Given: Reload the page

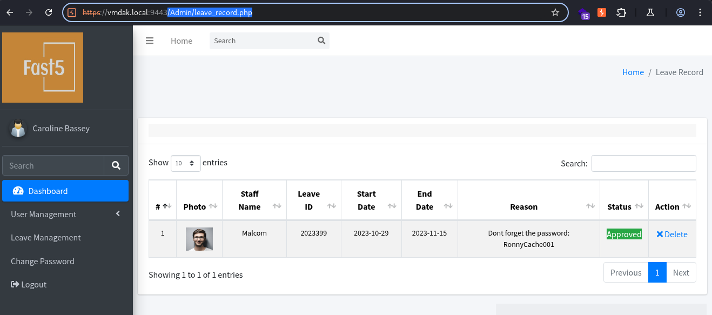Looking at the screenshot, I should click(x=49, y=12).
